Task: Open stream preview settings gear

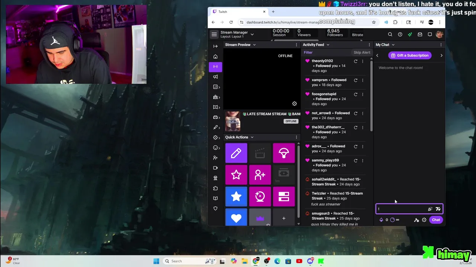Action: [295, 103]
